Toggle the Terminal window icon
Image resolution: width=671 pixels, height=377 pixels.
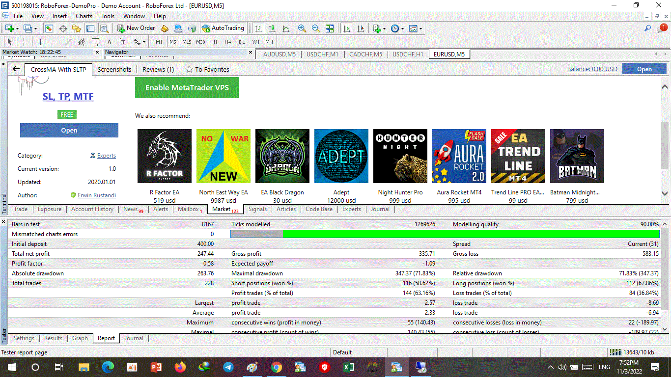(90, 28)
